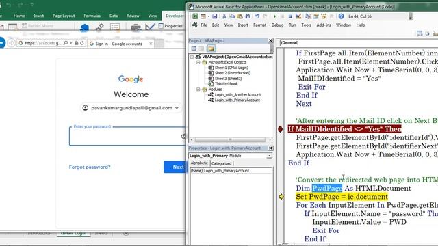Click Properties in Excel Developer ribbon
This screenshot has width=438, height=246.
(x=170, y=26)
